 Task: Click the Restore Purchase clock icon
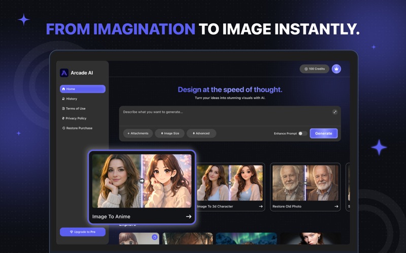coord(63,128)
